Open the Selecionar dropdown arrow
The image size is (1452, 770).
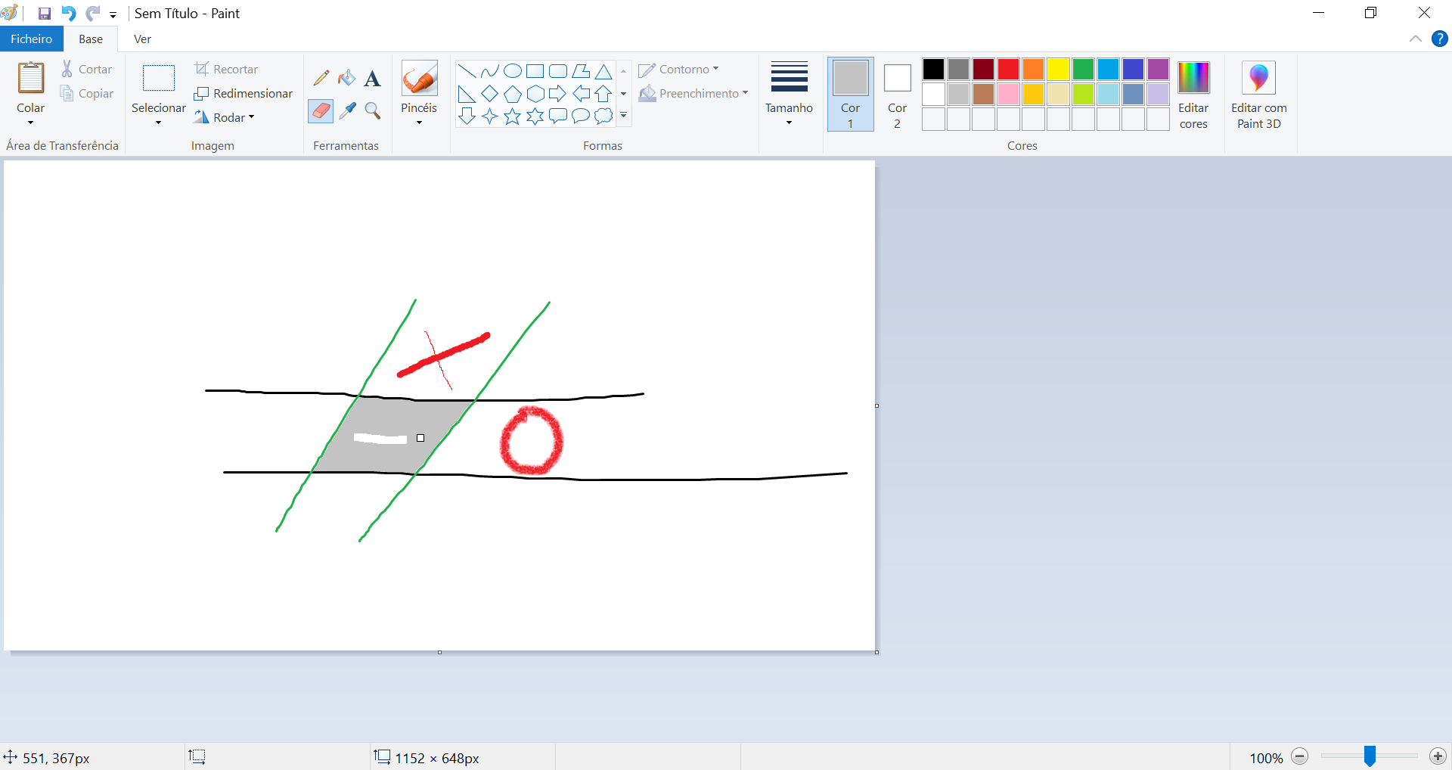pos(158,123)
